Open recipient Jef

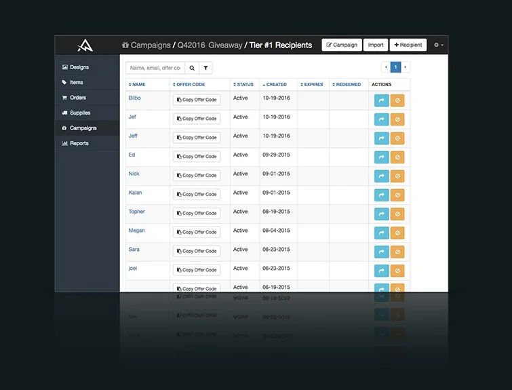(x=132, y=117)
